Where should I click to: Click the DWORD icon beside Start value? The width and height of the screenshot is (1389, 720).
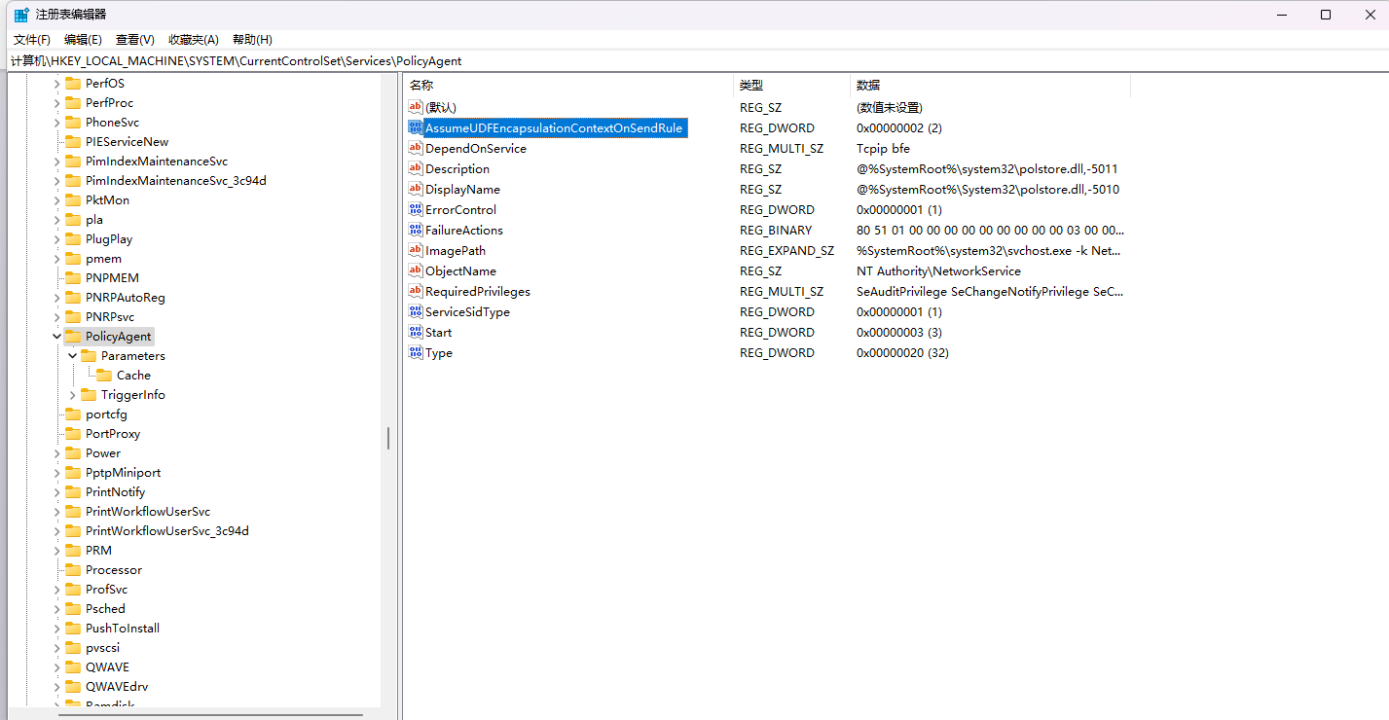pos(416,333)
